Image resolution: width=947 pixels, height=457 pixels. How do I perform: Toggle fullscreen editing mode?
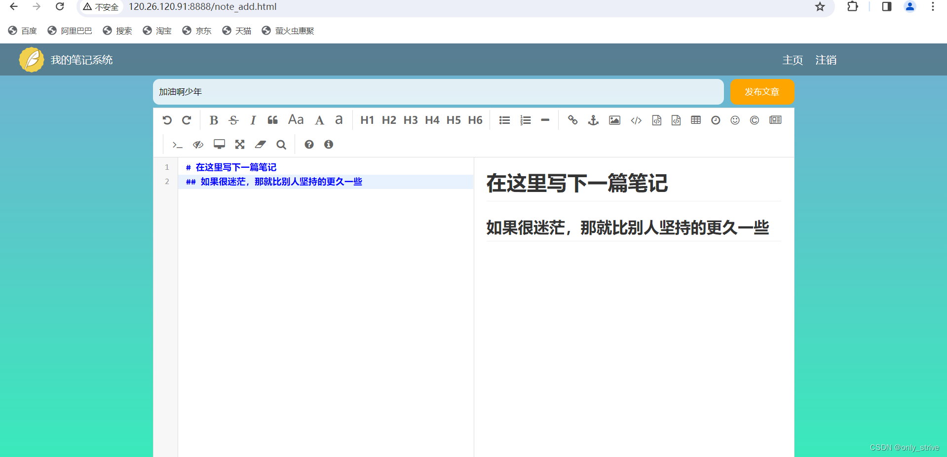(x=240, y=144)
